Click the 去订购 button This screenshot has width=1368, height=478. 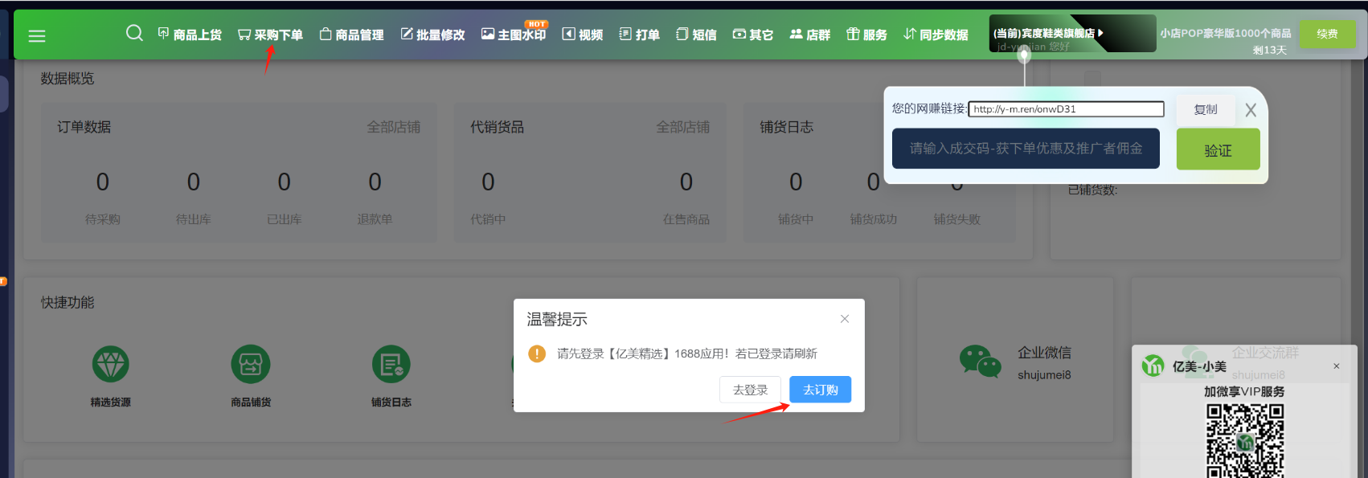coord(820,390)
